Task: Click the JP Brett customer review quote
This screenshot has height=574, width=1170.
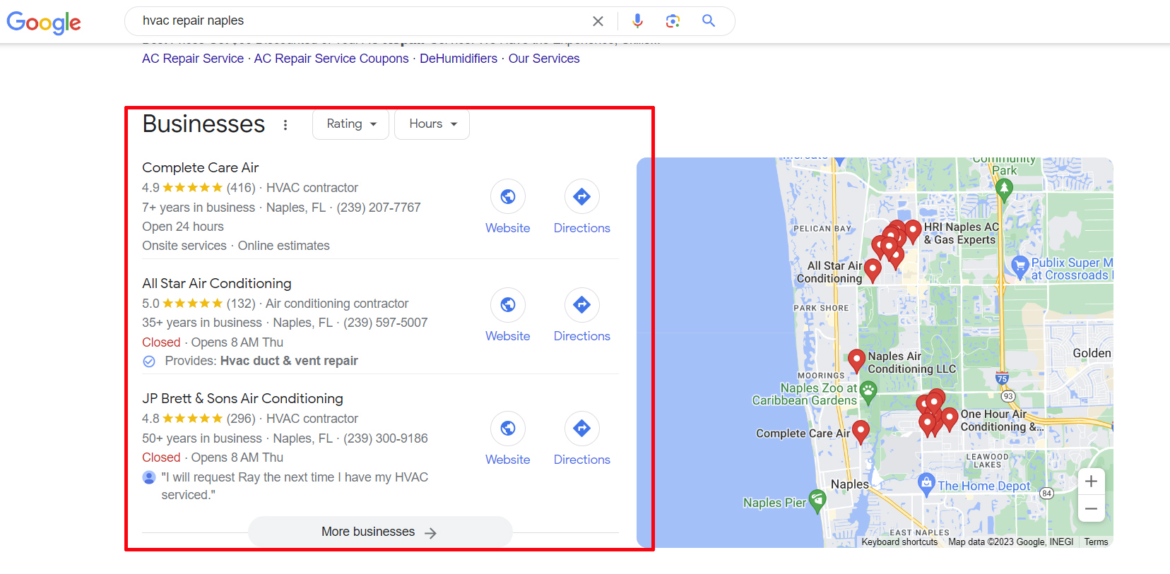Action: click(295, 486)
